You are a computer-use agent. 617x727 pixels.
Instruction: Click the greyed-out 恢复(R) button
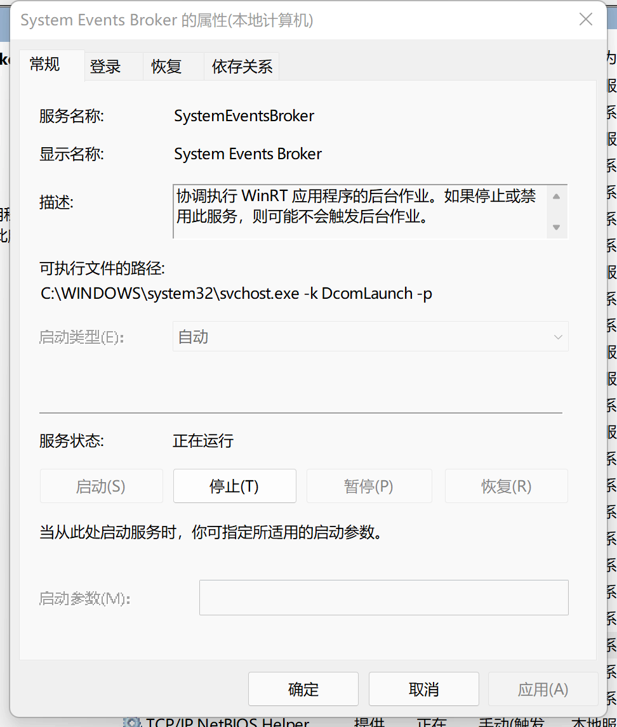506,486
